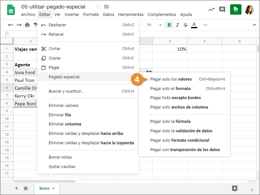Toggle strikethrough formatting in the toolbar
260x195 pixels.
pos(186,25)
